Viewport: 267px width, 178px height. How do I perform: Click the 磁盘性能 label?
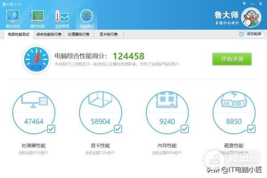234,146
